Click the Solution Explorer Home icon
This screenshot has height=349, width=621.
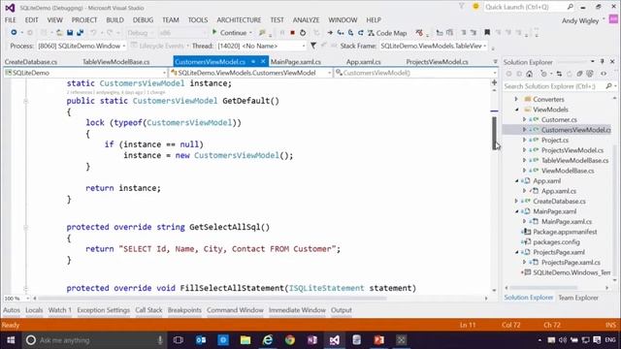coord(529,74)
